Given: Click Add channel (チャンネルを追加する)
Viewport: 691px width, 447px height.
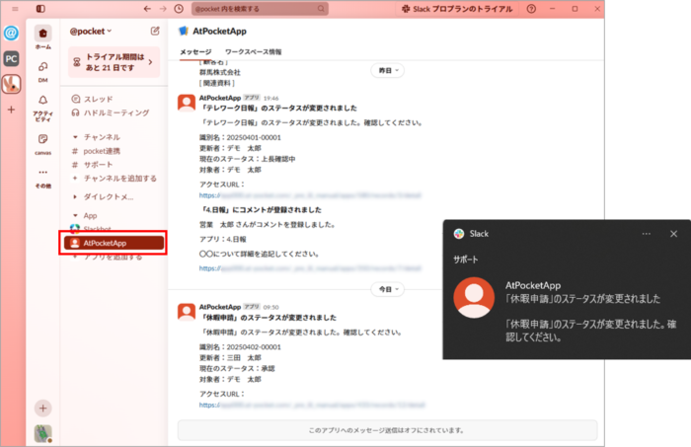Looking at the screenshot, I should (x=115, y=179).
